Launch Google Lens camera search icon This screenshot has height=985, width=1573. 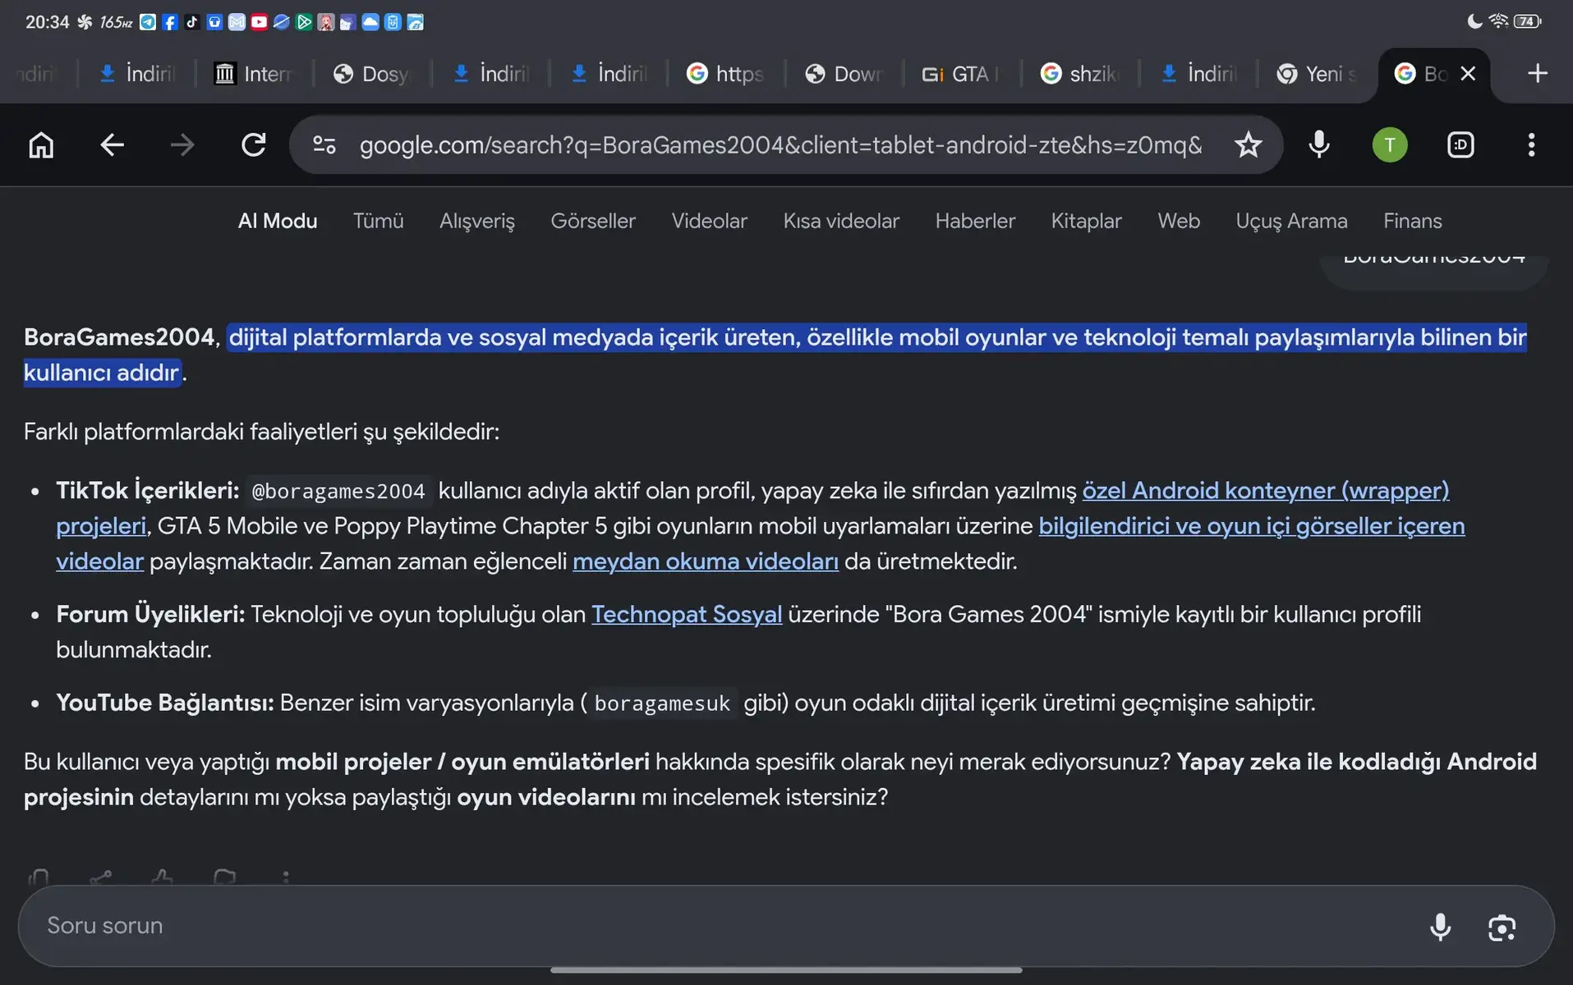[1502, 928]
